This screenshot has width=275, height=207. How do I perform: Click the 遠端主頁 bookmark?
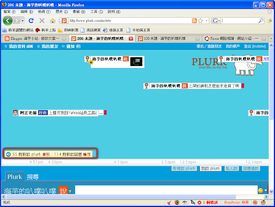coord(113,30)
